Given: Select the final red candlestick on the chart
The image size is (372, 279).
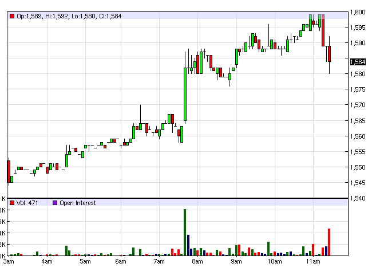Looking at the screenshot, I should pyautogui.click(x=329, y=54).
